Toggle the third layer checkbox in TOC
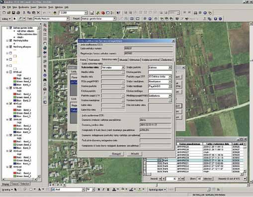This screenshot has width=253, height=197. coord(11,47)
